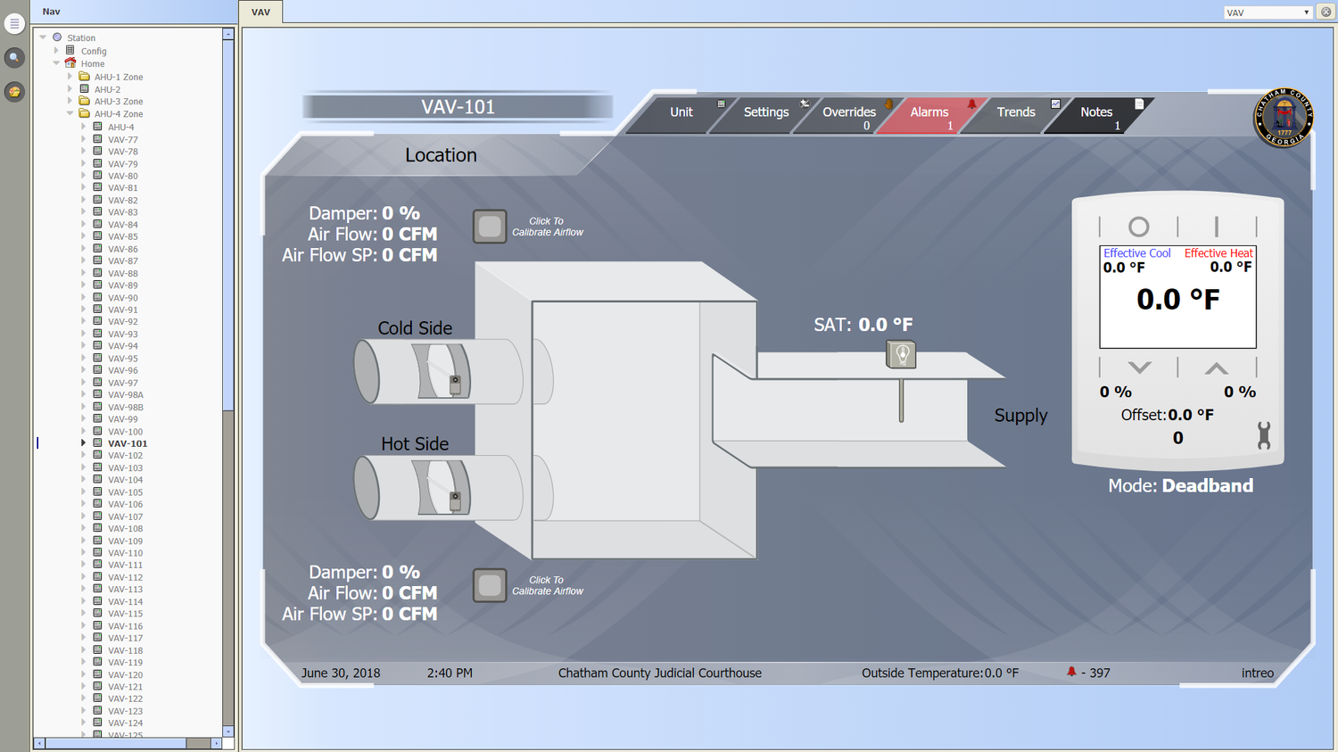Screen dimensions: 1338x752
Task: Click the thermostat circle occupancy icon
Action: (1138, 227)
